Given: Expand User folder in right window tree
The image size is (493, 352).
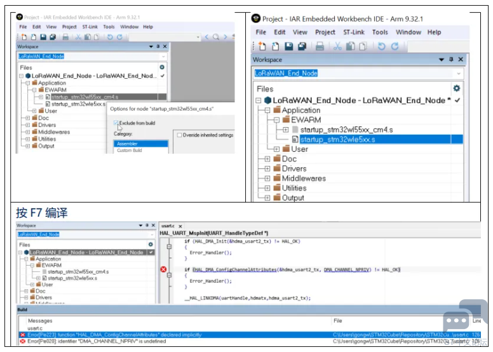Looking at the screenshot, I should click(x=276, y=149).
